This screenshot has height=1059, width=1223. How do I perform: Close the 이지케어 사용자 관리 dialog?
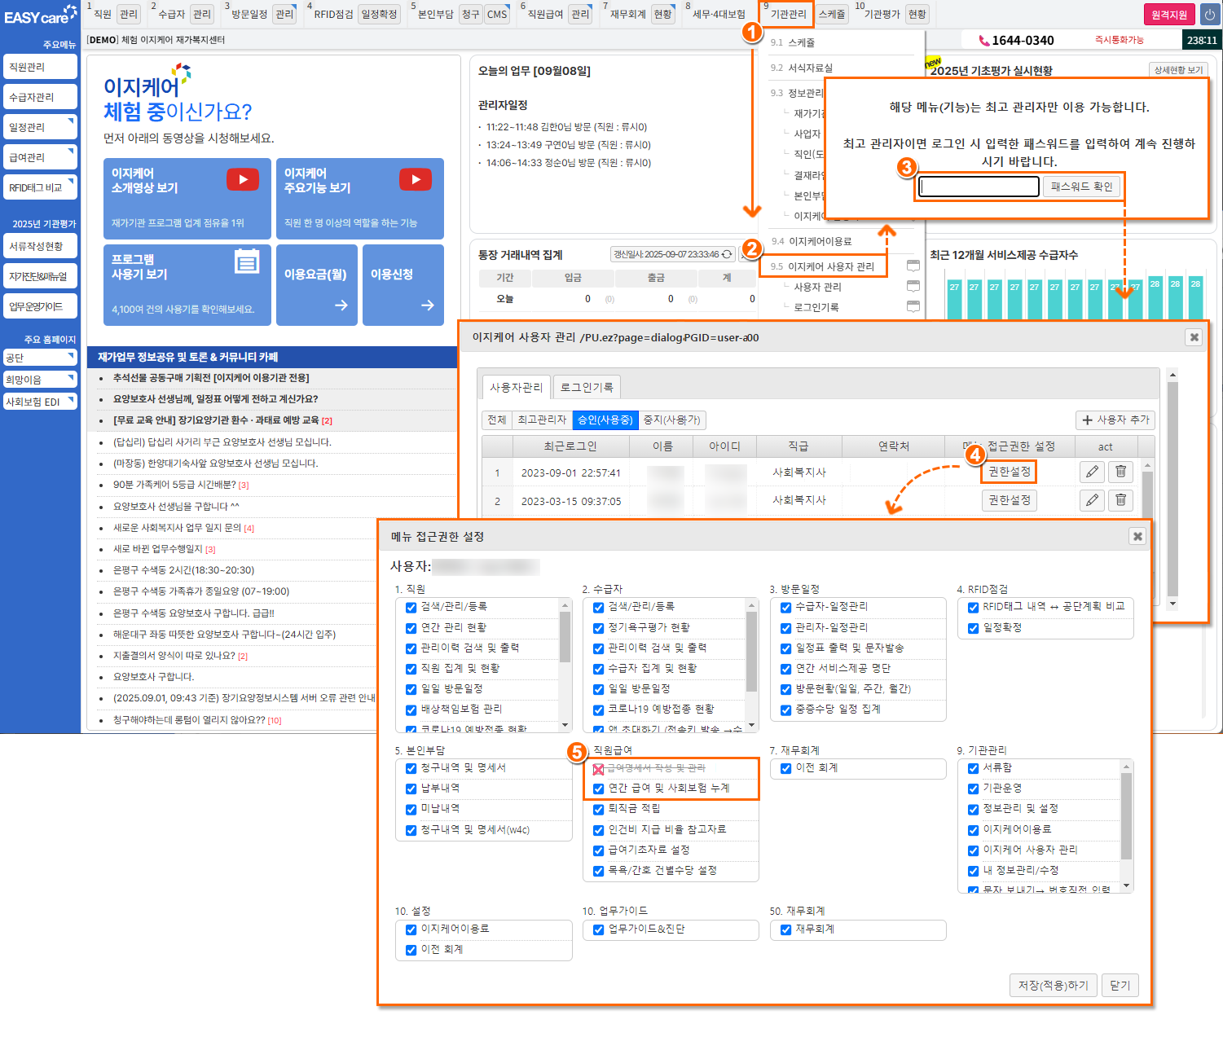(x=1194, y=337)
